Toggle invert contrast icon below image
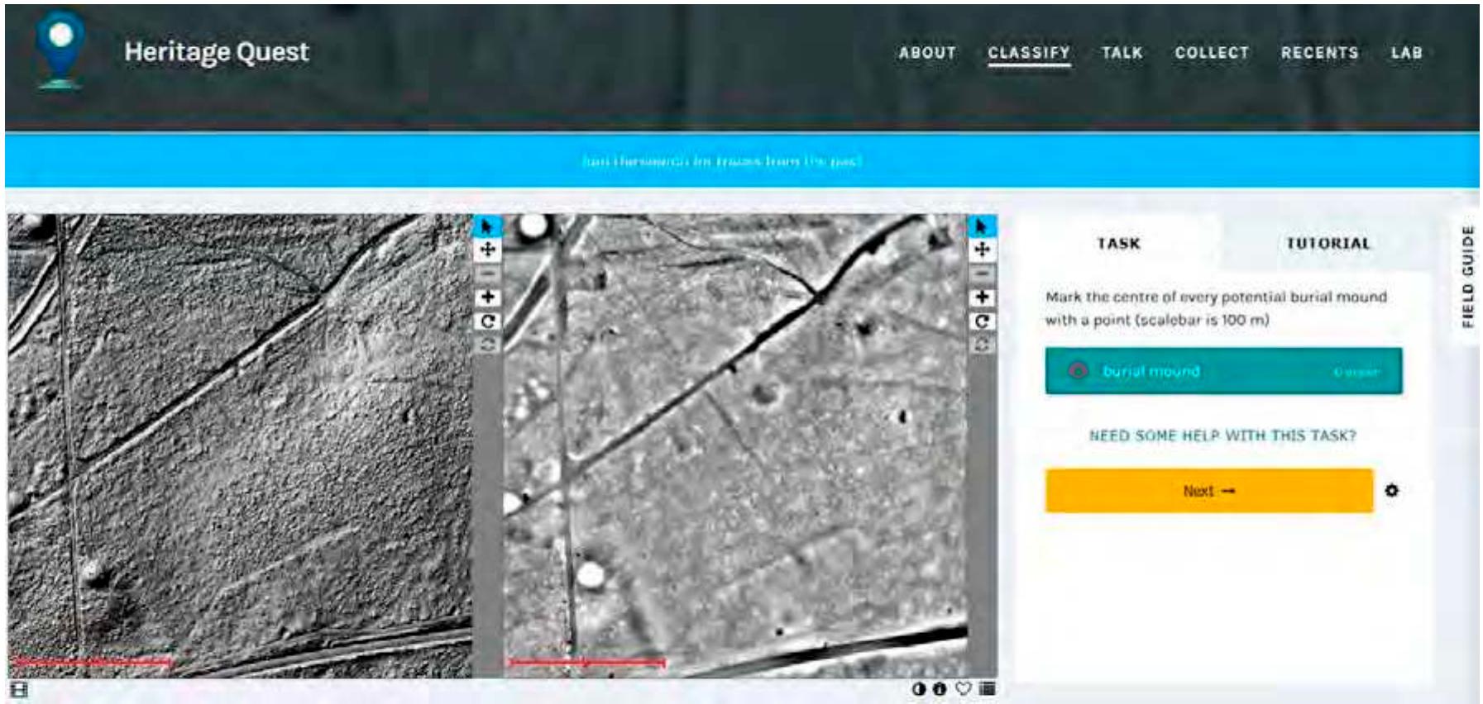The image size is (1483, 704). [919, 688]
